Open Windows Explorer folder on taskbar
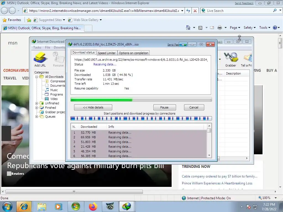283x212 pixels. 42,206
